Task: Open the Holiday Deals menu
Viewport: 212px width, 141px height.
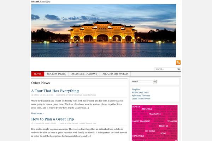Action: [57, 74]
